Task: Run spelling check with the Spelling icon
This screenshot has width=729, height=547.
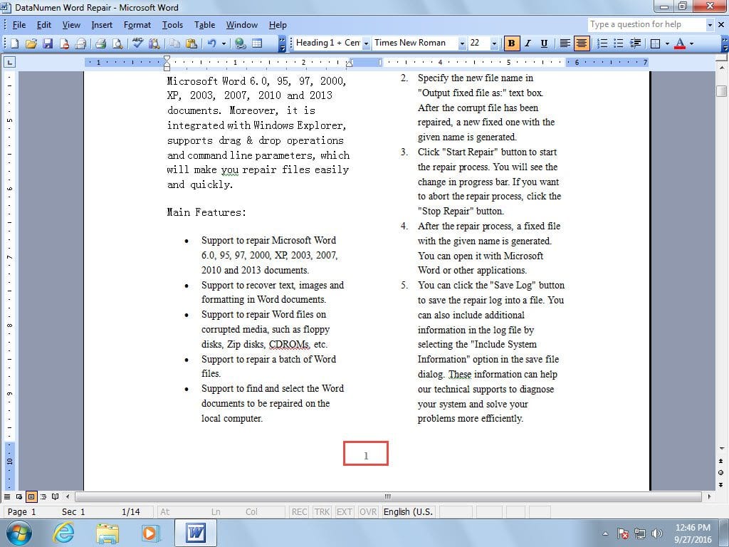Action: (136, 43)
